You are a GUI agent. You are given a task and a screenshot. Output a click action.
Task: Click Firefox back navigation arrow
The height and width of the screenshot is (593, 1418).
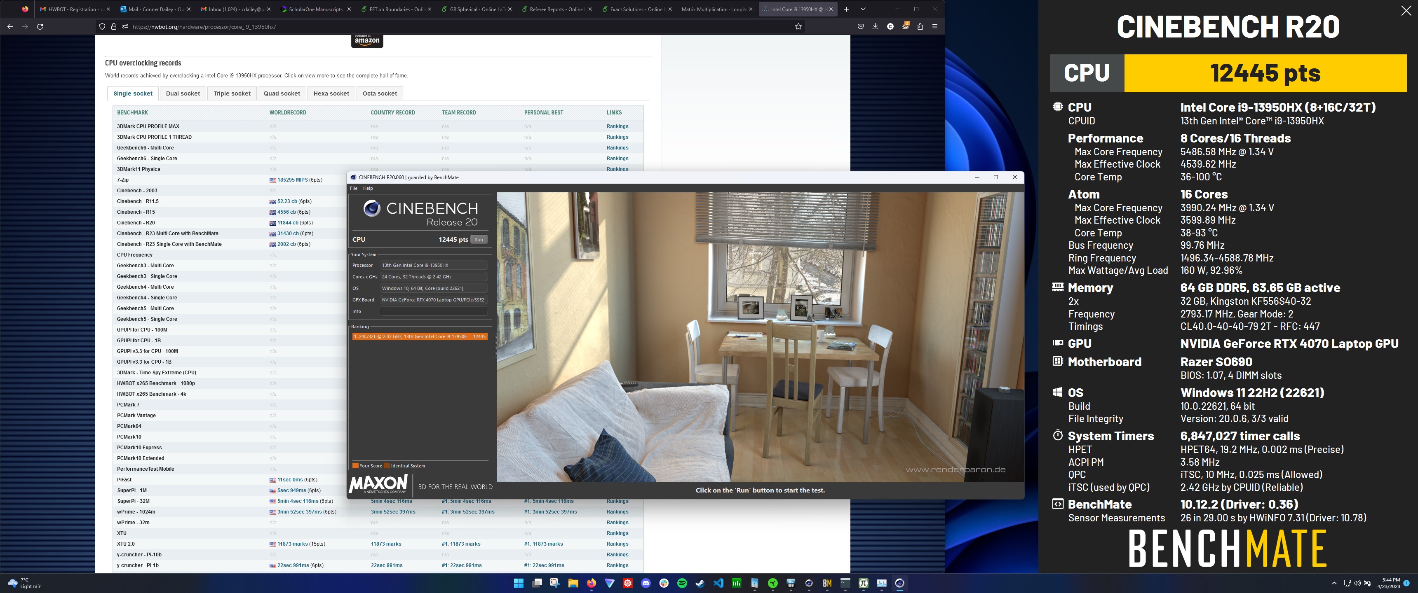click(10, 26)
